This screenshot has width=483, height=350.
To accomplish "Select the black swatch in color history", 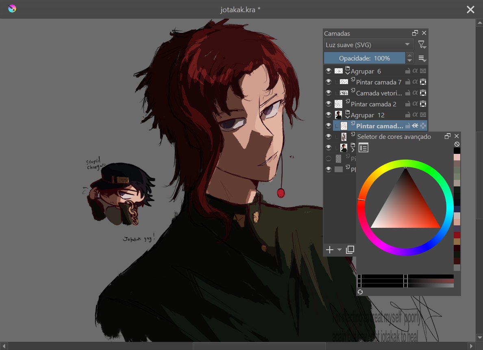I will [x=457, y=151].
